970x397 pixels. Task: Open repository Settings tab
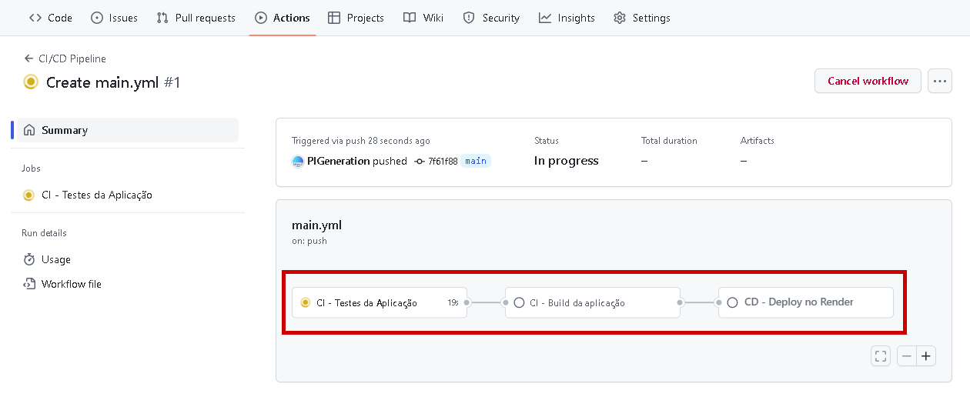[x=642, y=18]
